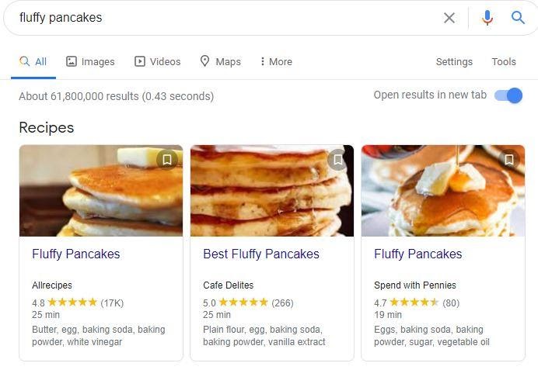Open Best Fluffy Pancakes recipe link
The height and width of the screenshot is (370, 538).
coord(261,254)
